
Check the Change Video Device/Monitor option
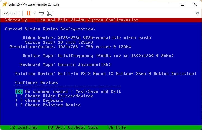click(19, 96)
